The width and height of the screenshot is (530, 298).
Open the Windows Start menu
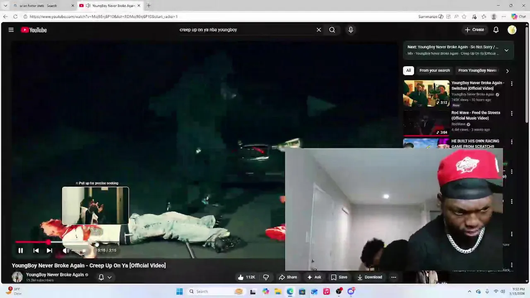[x=179, y=291]
